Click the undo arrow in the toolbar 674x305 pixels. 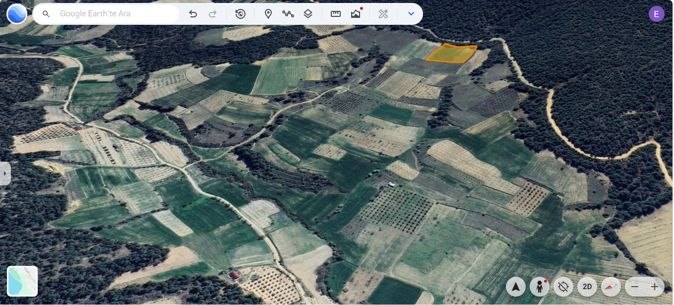pyautogui.click(x=193, y=14)
